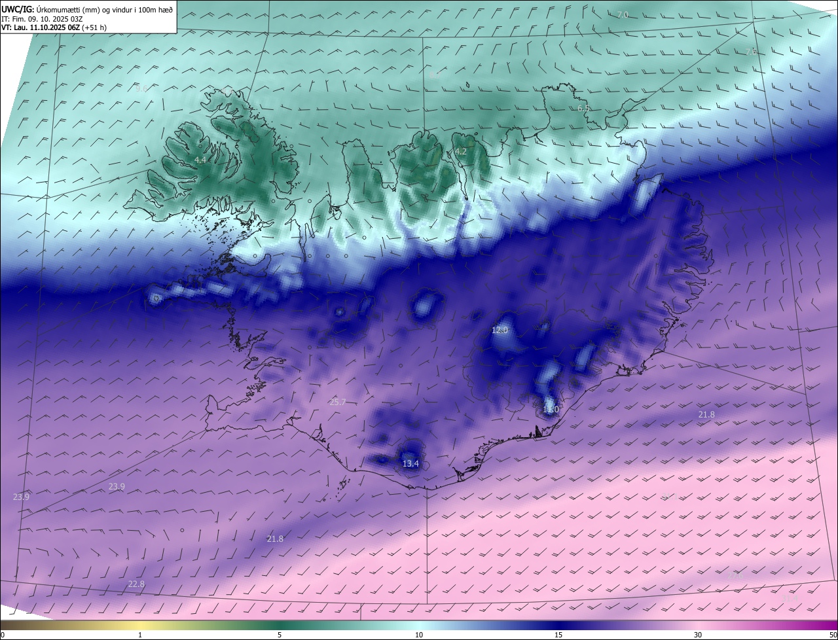
Task: Click the color scale tick label '50'
Action: pos(833,635)
